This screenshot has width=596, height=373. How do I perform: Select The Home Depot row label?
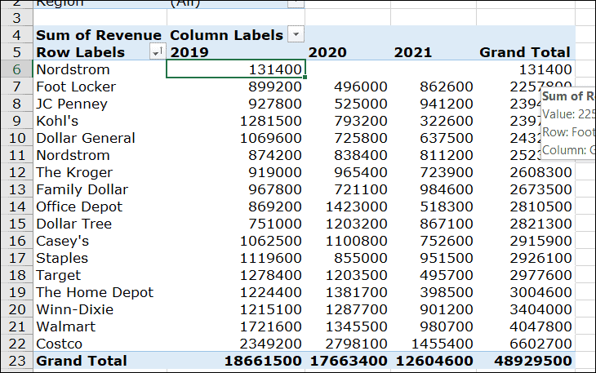pos(95,292)
